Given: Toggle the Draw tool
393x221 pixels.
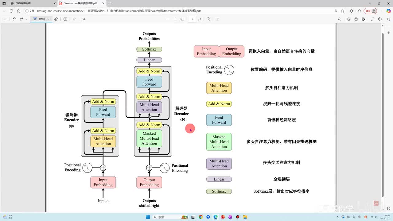Looking at the screenshot, I should tap(39, 19).
